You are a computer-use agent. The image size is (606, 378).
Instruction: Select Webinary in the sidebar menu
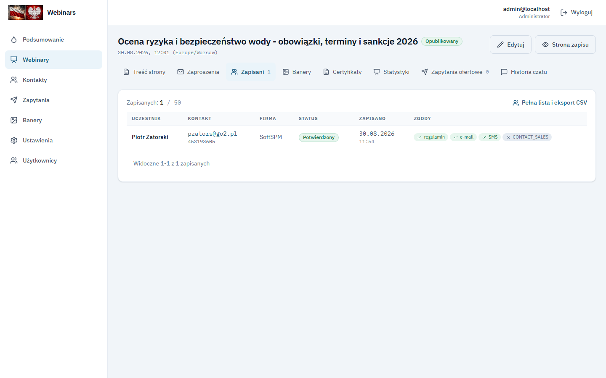coord(53,60)
